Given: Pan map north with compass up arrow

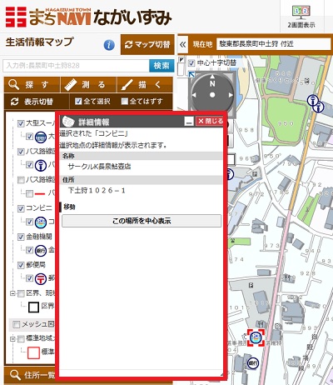Looking at the screenshot, I should (212, 77).
